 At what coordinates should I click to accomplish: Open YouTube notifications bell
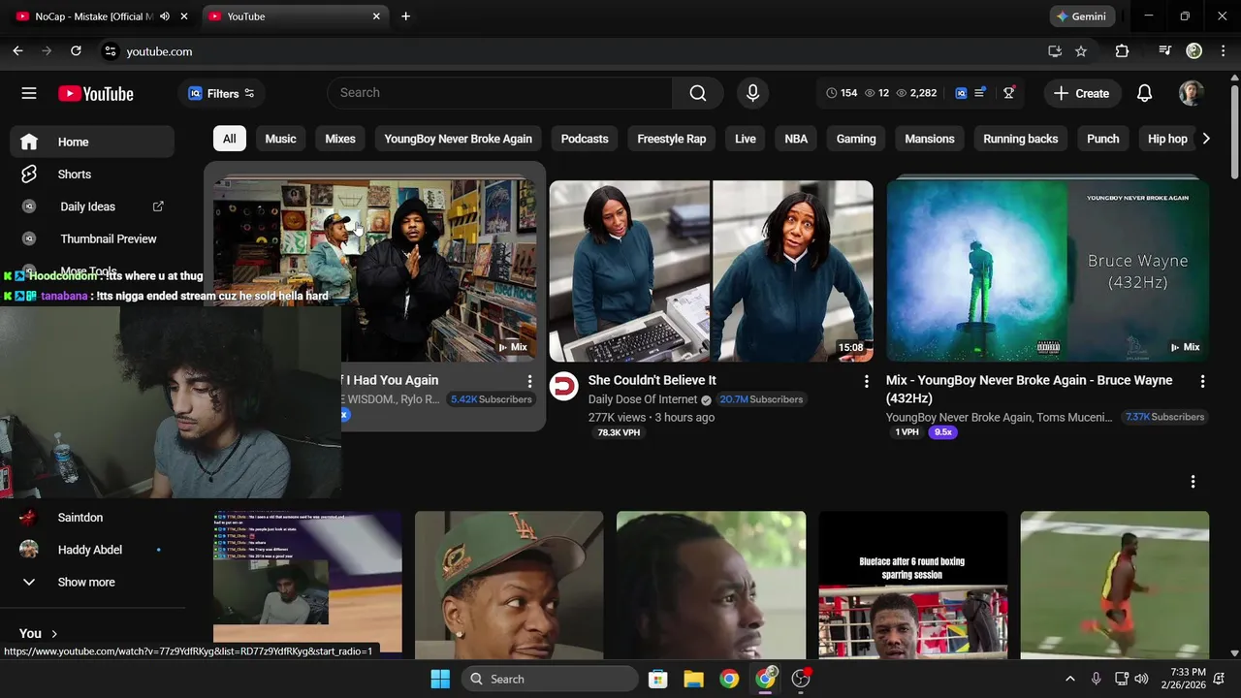click(x=1144, y=93)
